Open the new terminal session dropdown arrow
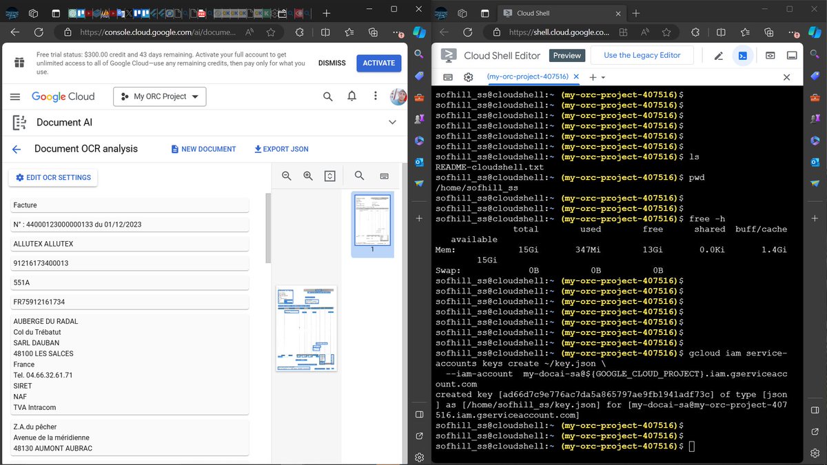The height and width of the screenshot is (465, 827). 603,78
